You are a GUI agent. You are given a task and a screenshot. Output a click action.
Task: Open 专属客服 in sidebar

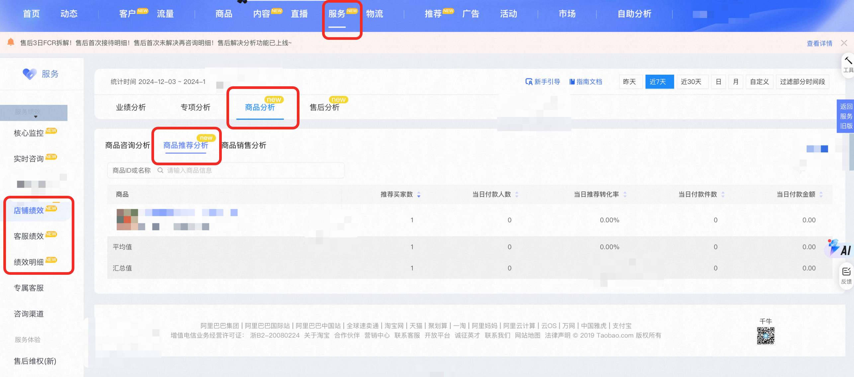point(29,288)
